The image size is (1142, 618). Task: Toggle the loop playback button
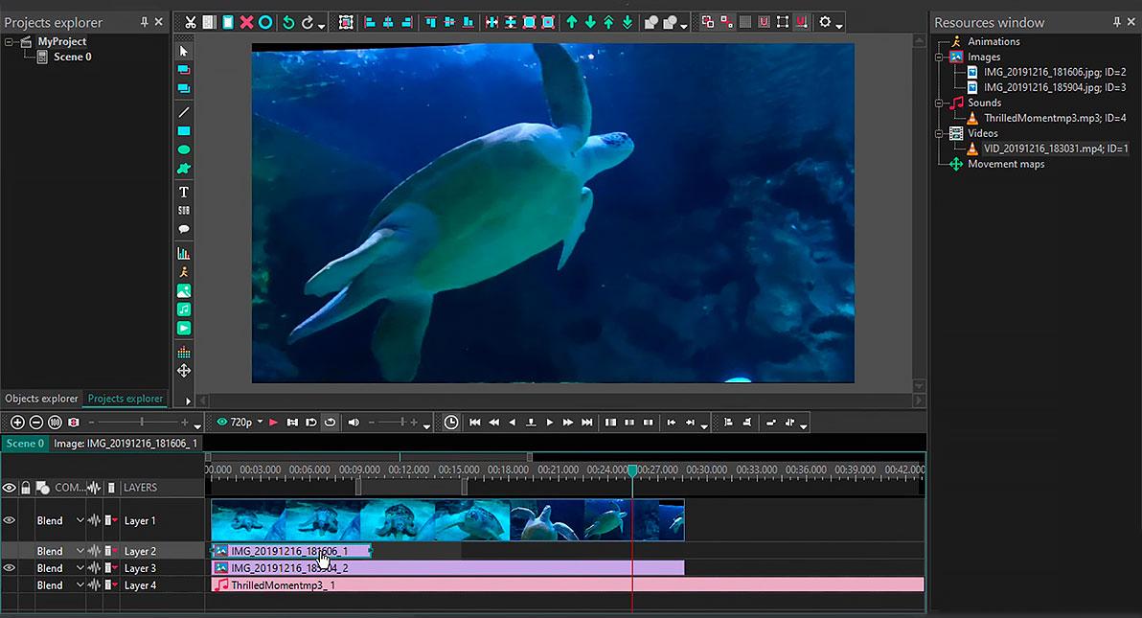tap(330, 423)
